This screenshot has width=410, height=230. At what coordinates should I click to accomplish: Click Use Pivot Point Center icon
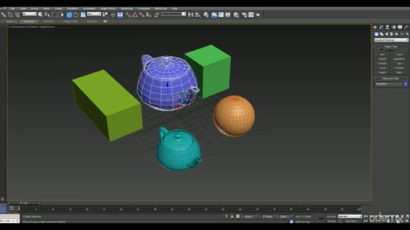[105, 15]
